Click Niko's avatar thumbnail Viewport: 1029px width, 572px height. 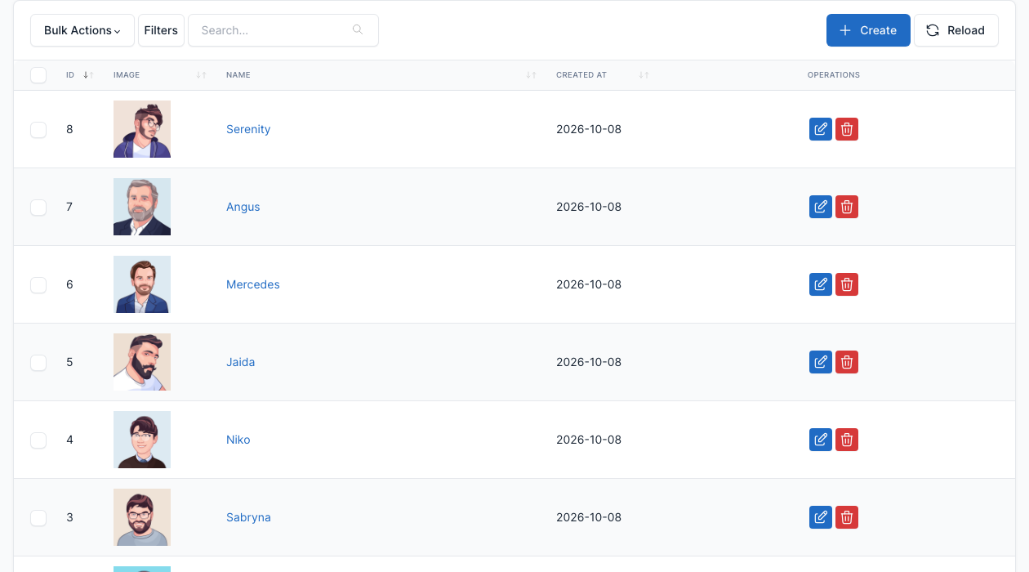tap(142, 440)
